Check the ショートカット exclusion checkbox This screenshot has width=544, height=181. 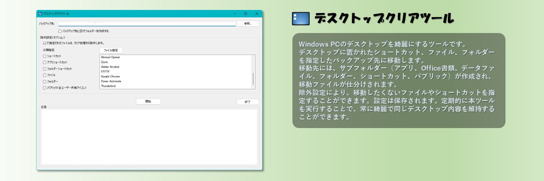click(44, 56)
